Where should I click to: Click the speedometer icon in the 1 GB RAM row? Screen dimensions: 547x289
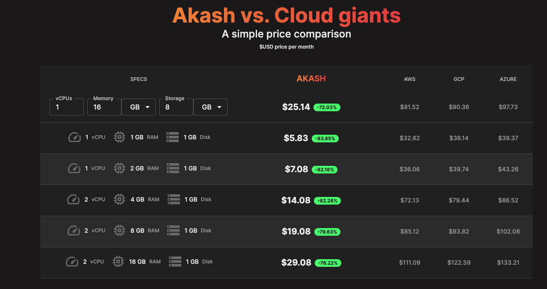(75, 137)
